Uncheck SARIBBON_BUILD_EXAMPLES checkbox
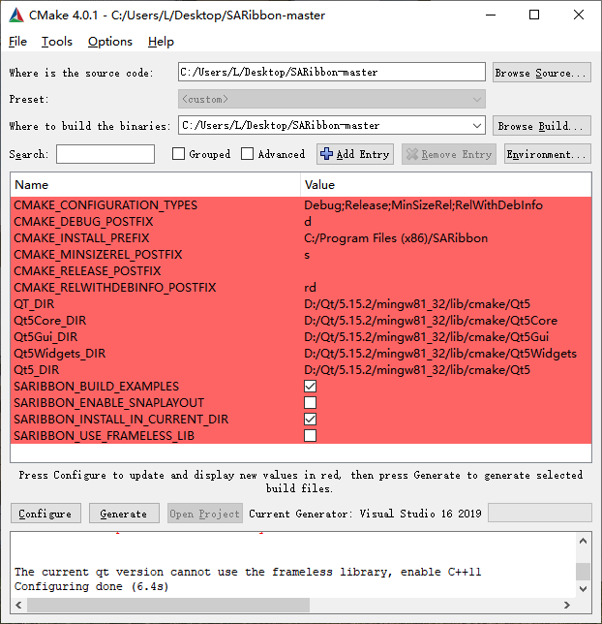The width and height of the screenshot is (602, 624). point(310,386)
